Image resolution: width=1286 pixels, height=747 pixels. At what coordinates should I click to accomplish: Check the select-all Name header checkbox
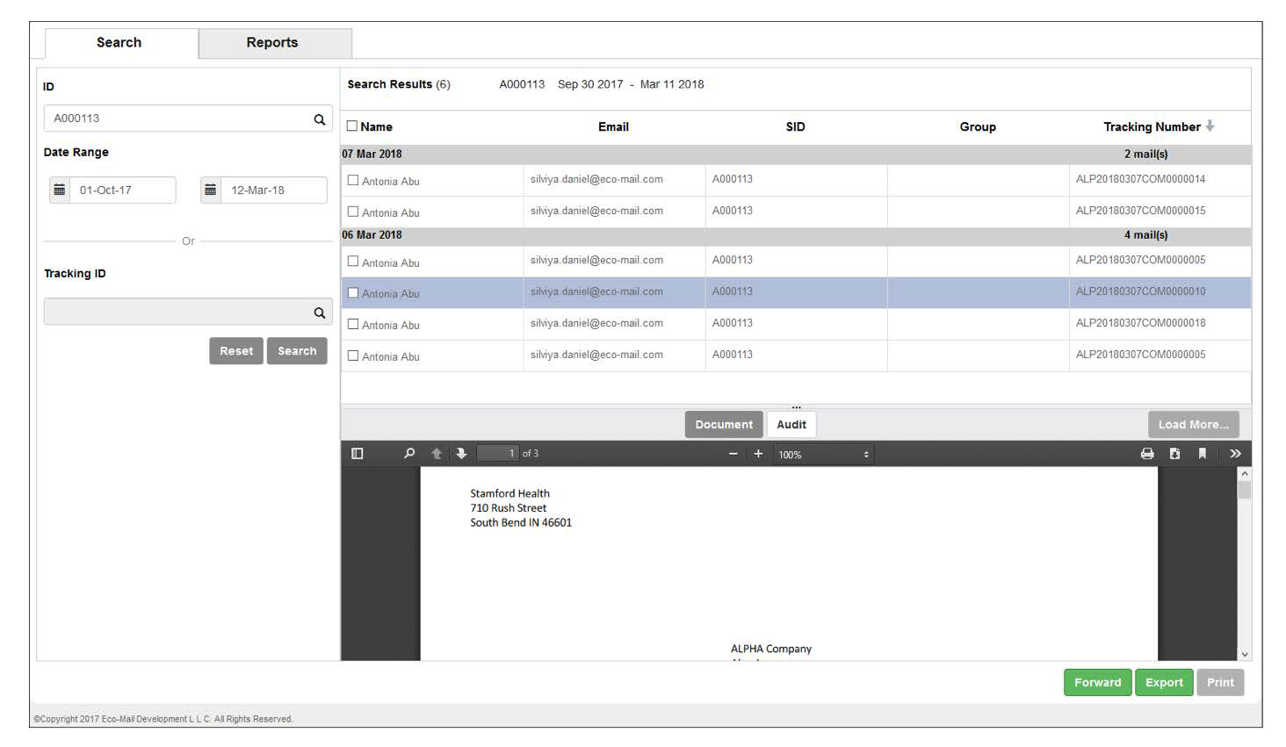(352, 126)
